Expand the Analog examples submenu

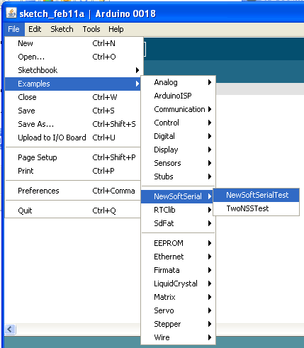(x=179, y=82)
